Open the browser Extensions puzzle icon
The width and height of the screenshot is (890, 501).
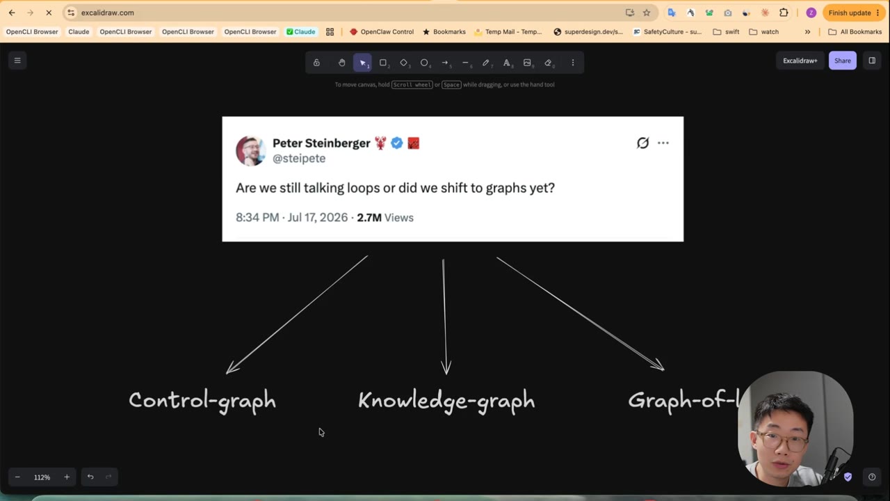click(x=784, y=13)
